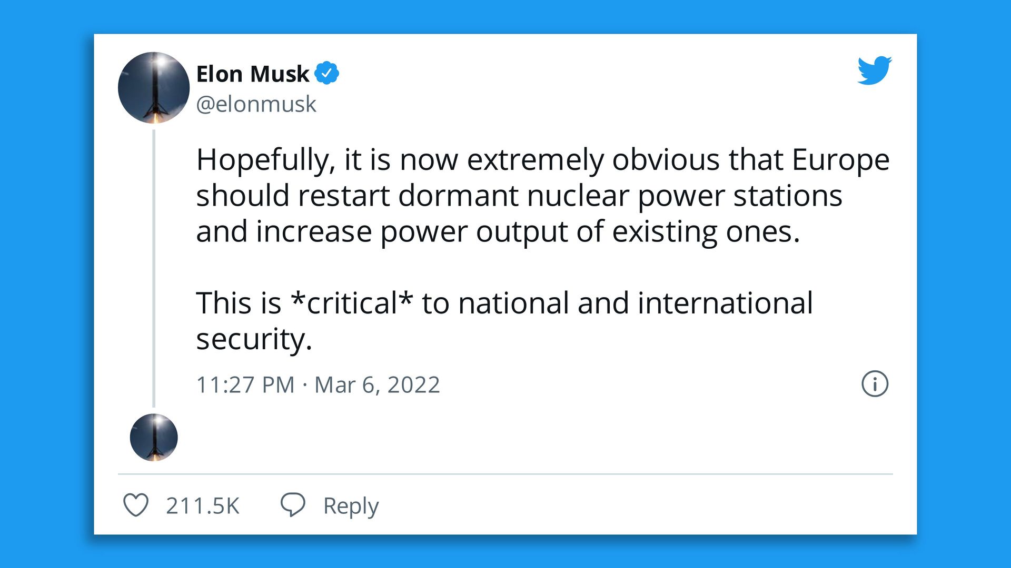1011x568 pixels.
Task: Like the tweet with the heart icon
Action: pos(136,505)
